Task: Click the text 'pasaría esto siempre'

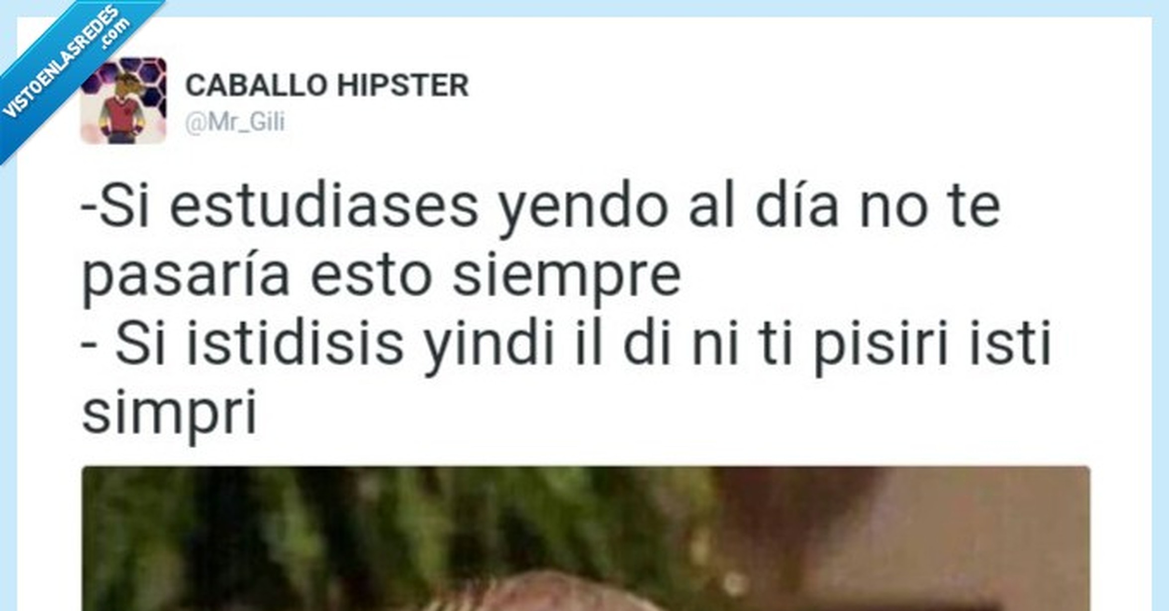Action: pyautogui.click(x=381, y=277)
